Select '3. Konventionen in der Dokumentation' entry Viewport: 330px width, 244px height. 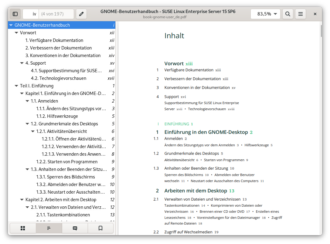63,56
